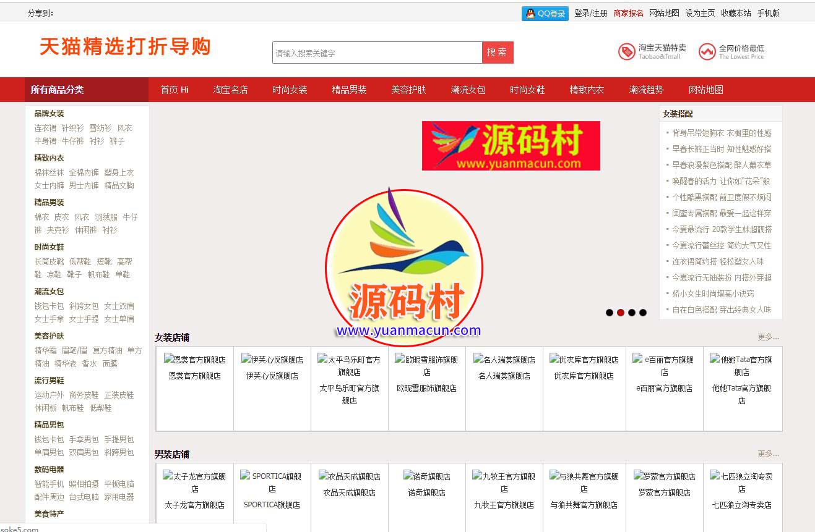Click the 源码村 banner logo image
This screenshot has width=815, height=532.
(511, 146)
